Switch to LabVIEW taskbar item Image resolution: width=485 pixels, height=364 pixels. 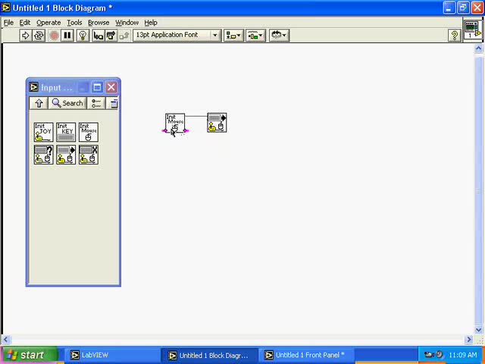(x=111, y=355)
